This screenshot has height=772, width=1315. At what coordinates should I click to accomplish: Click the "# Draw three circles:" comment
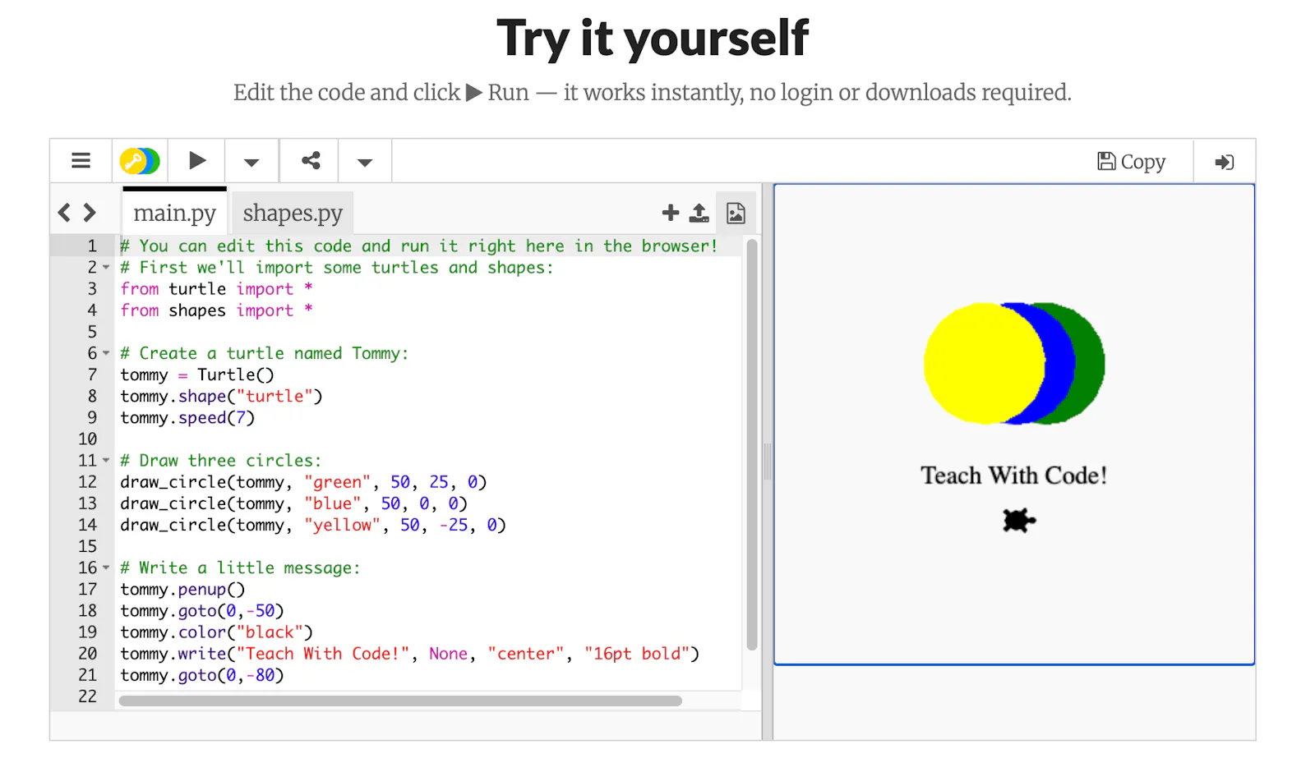(x=220, y=461)
